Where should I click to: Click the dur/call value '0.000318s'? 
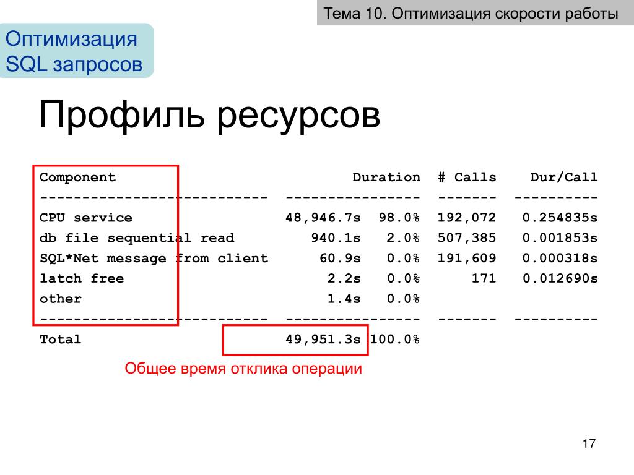(x=560, y=258)
